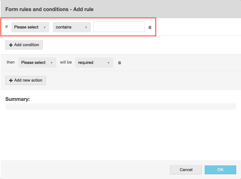
Task: Click the blank dialog area below Summary
Action: pos(120,136)
